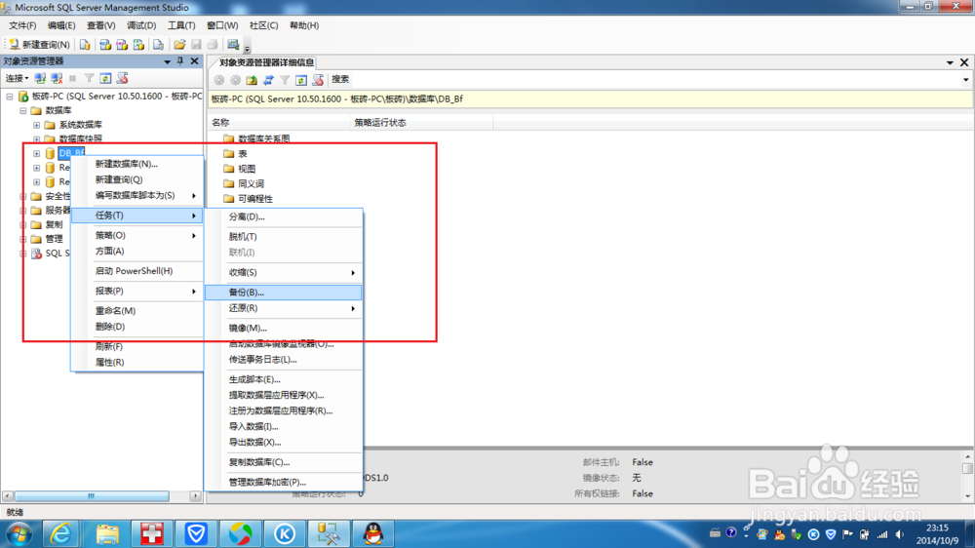Viewport: 975px width, 548px height.
Task: Click the Database Engine Query icon next to 新建查询
Action: point(85,44)
